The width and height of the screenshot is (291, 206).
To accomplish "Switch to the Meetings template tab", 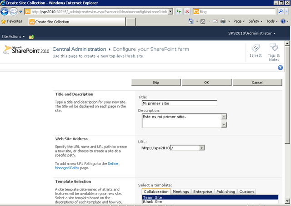I will point(181,192).
